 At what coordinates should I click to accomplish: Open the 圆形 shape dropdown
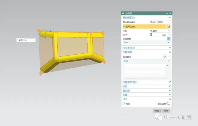click(160, 31)
